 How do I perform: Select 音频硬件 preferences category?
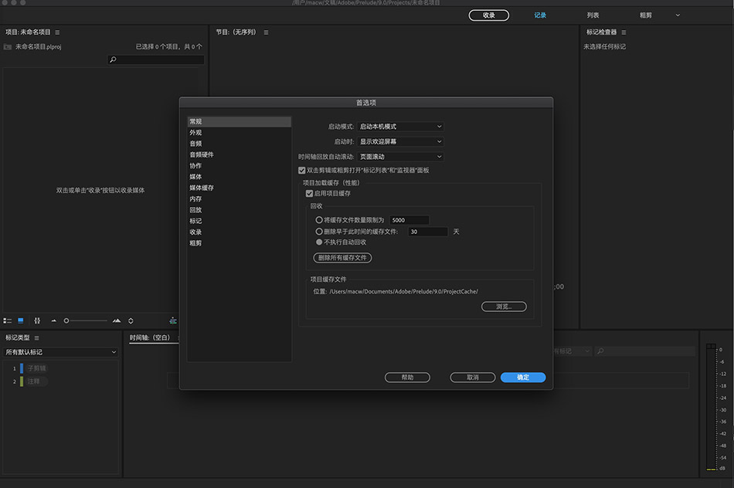(240, 154)
